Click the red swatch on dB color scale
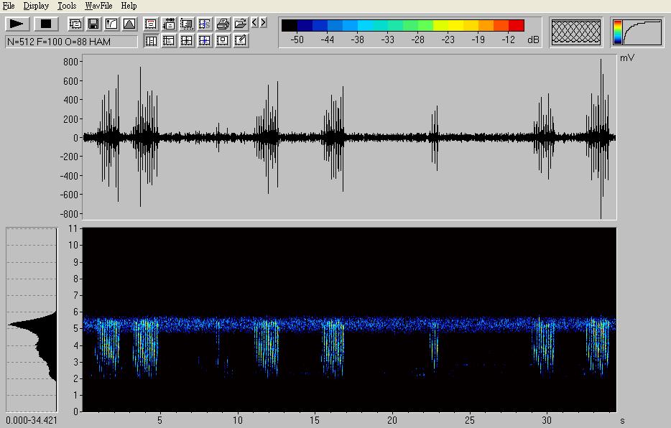This screenshot has height=428, width=671. (517, 26)
